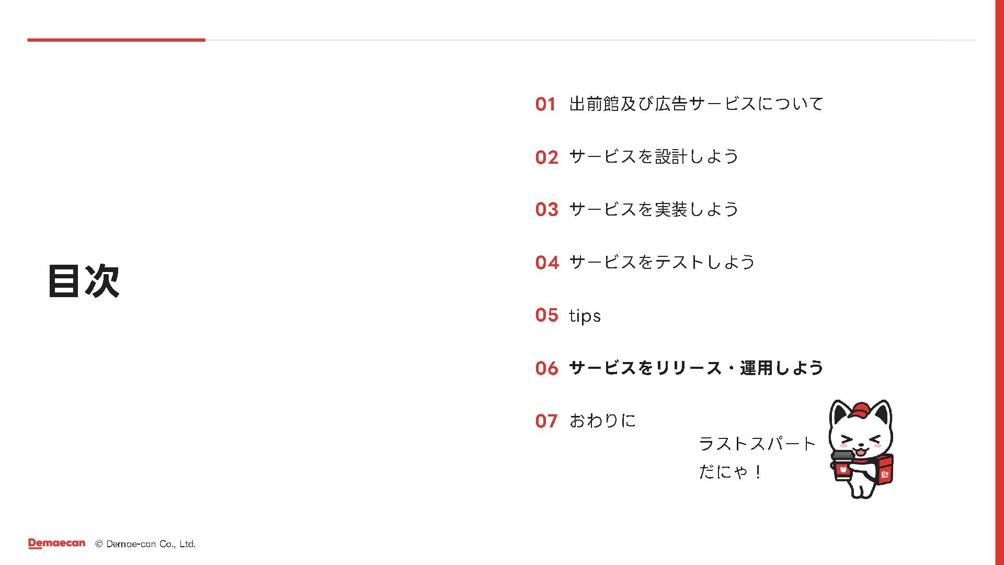The height and width of the screenshot is (565, 1004).
Task: Open item サービスを設計しよう
Action: pos(654,156)
